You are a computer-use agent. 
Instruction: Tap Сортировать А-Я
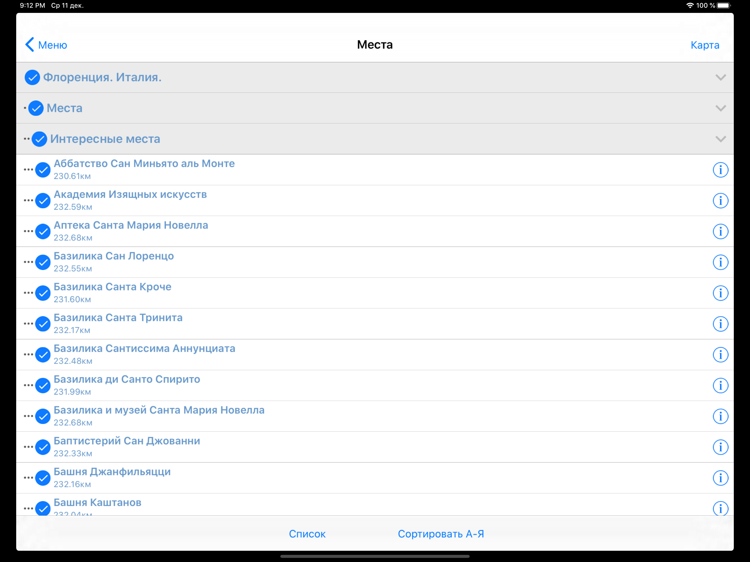(x=441, y=534)
